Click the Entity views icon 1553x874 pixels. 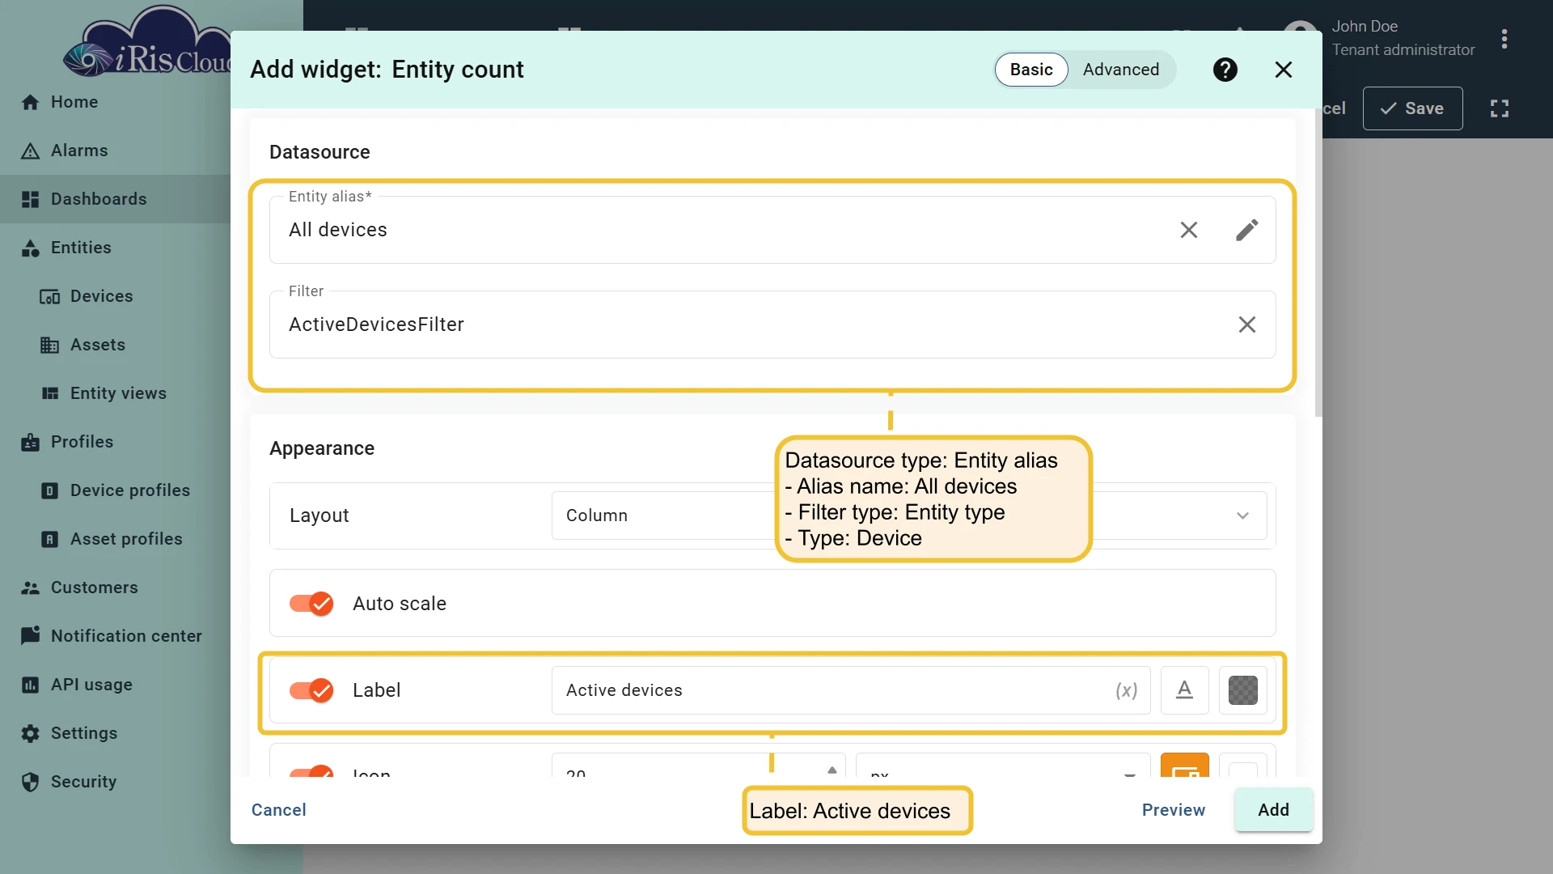point(50,393)
